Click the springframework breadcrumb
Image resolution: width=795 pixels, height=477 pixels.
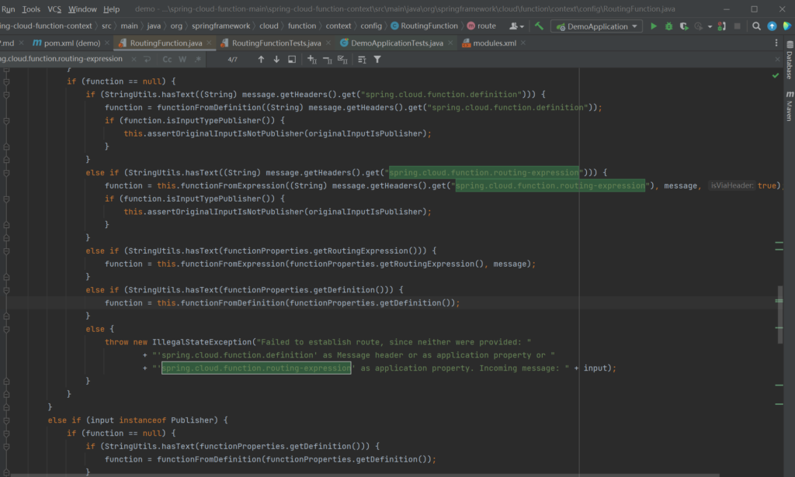click(220, 26)
